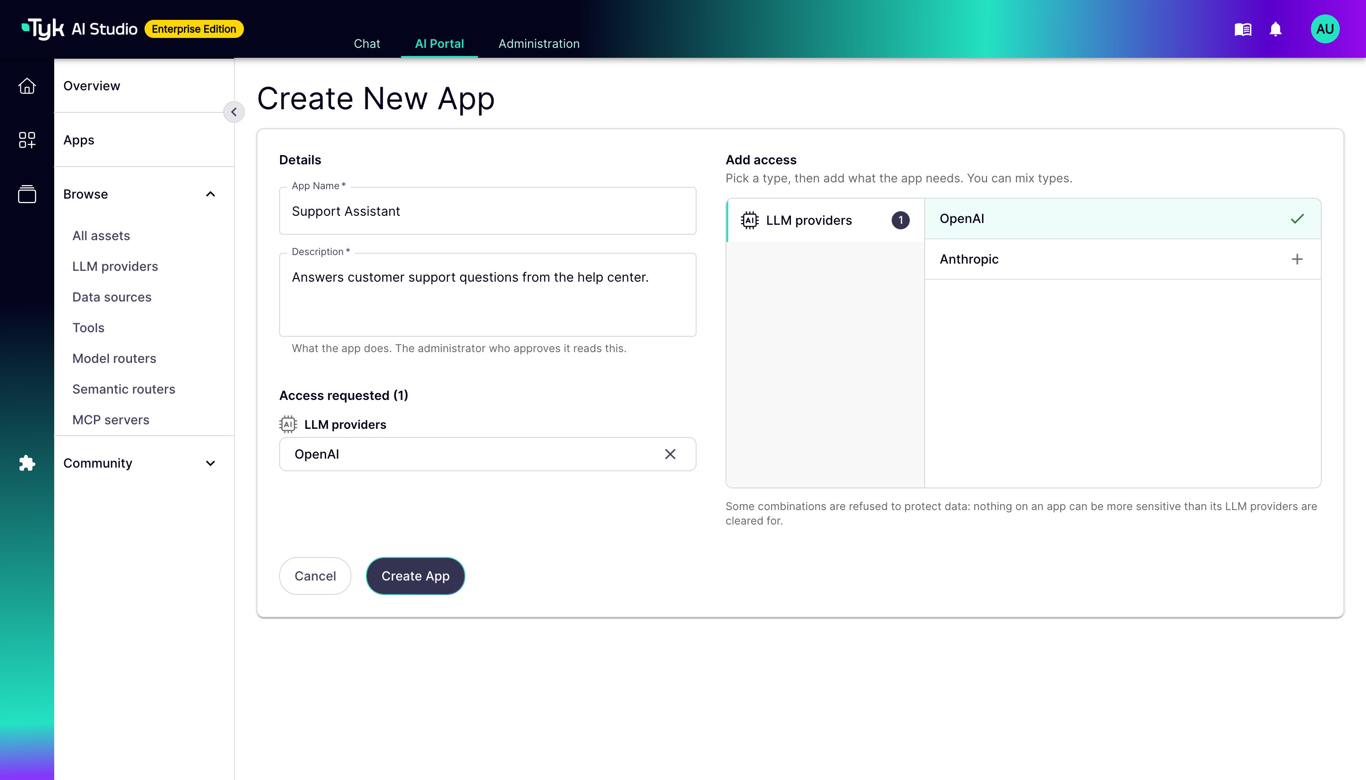Open the Administration tab
The height and width of the screenshot is (780, 1366).
539,44
